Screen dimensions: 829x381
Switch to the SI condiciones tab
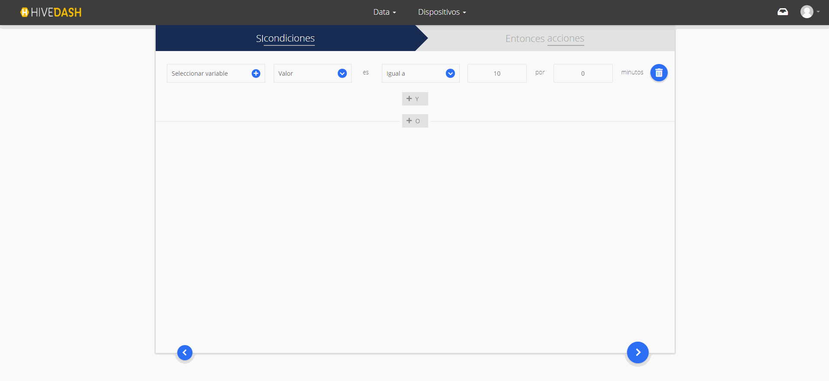(285, 38)
